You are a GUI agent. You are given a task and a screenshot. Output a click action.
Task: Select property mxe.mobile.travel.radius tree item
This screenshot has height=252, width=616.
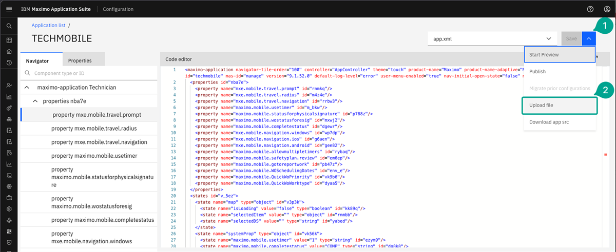tap(88, 128)
